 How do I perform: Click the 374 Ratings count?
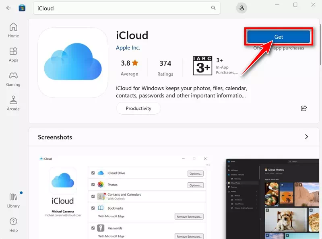[x=165, y=68]
